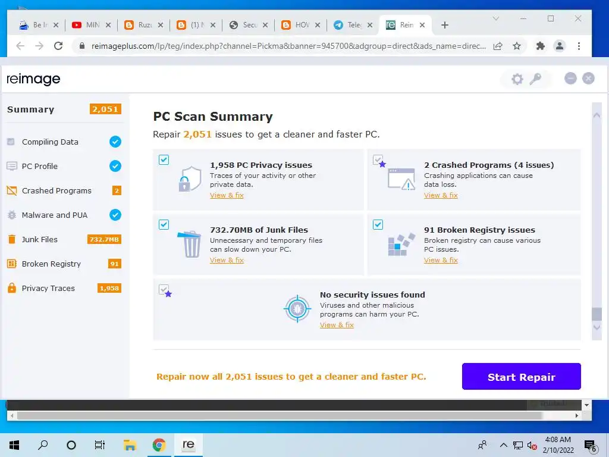Click the Broken Registry sidebar icon
609x457 pixels.
(x=12, y=264)
